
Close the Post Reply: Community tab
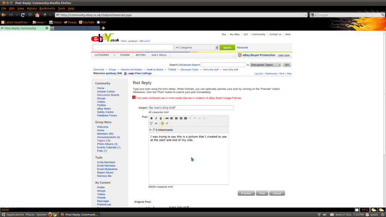(x=47, y=28)
